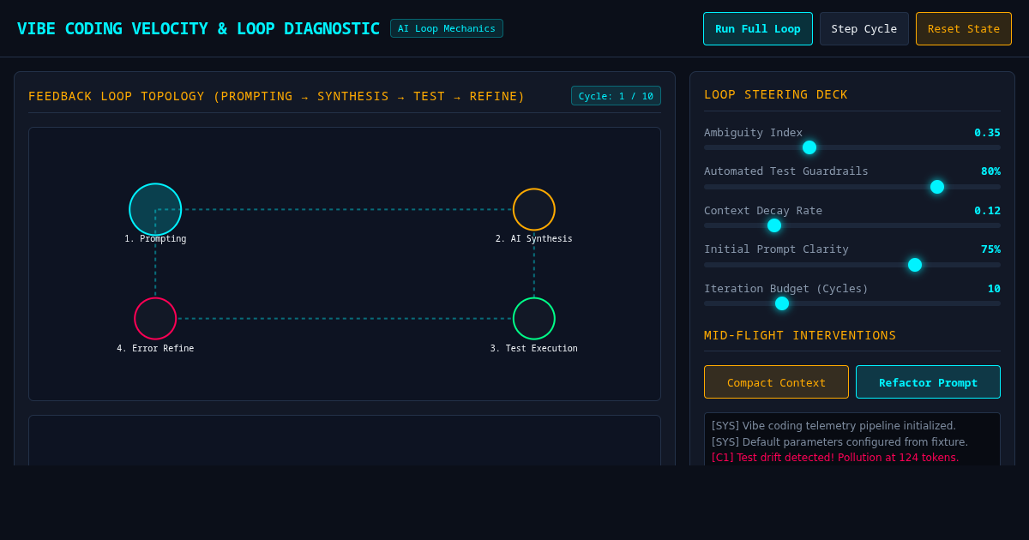This screenshot has height=540, width=1029.
Task: Click Step Cycle to advance one cycle
Action: click(864, 28)
